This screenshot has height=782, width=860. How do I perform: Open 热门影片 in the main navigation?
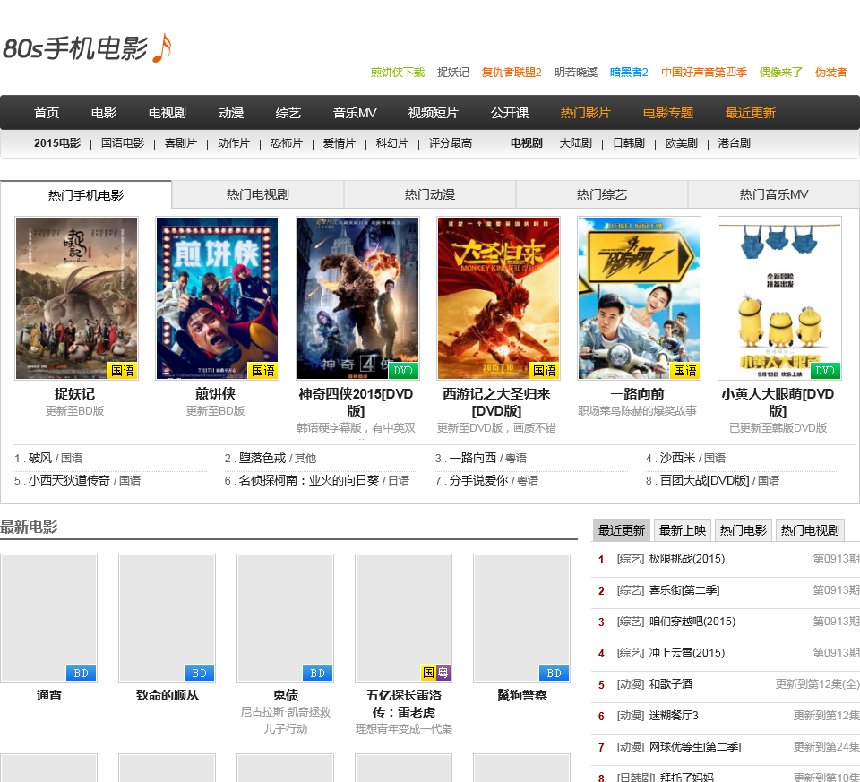point(585,113)
